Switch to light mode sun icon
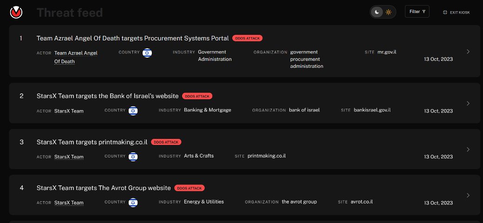This screenshot has height=223, width=483. [x=388, y=12]
